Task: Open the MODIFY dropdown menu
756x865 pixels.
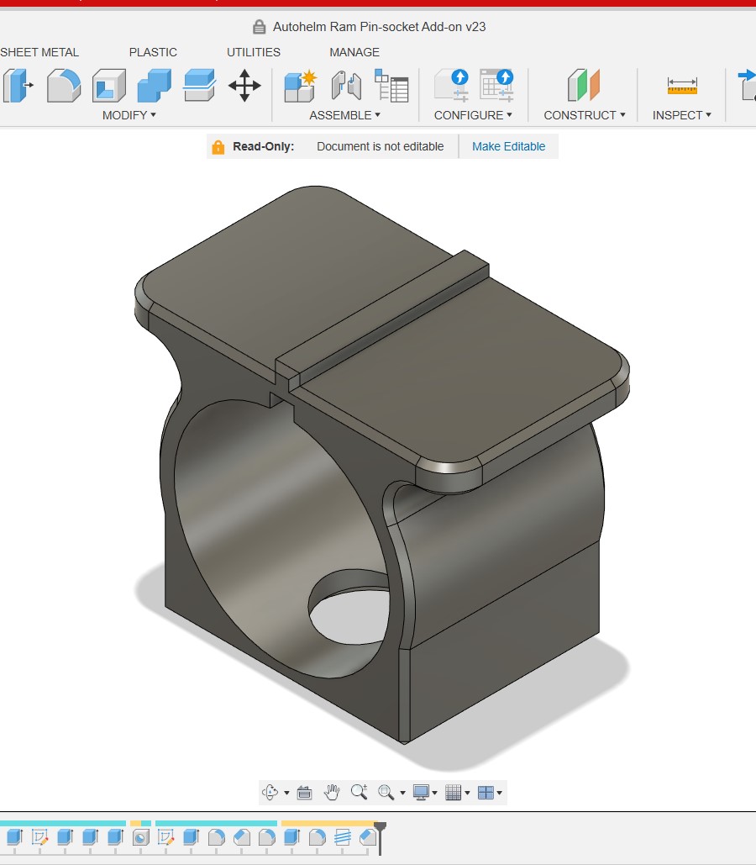Action: pos(129,115)
